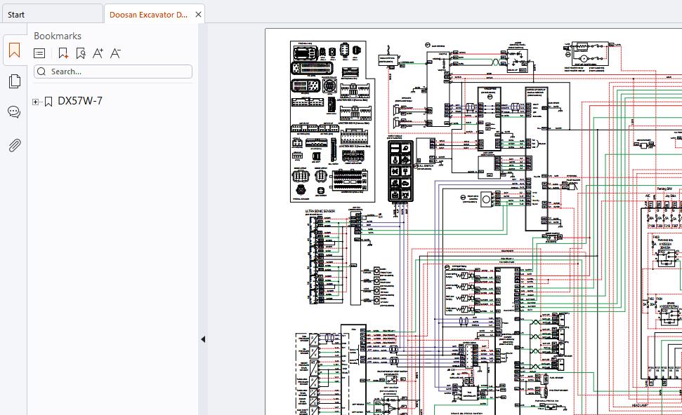Click the ULTRA SONIC SENSOR label in diagram
Viewport: 682px width, 415px height.
point(320,211)
